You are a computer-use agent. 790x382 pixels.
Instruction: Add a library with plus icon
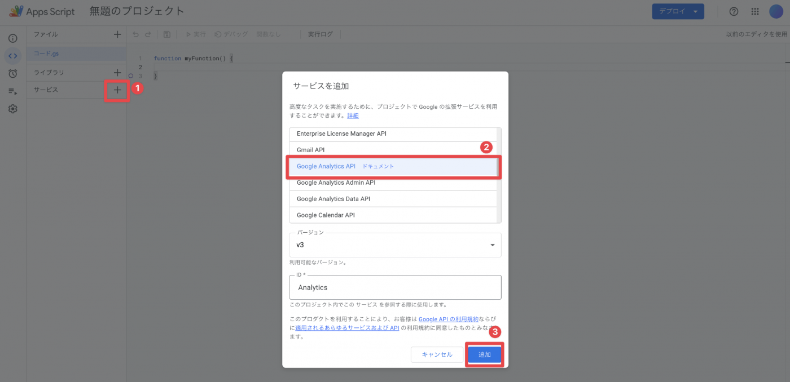(x=117, y=73)
